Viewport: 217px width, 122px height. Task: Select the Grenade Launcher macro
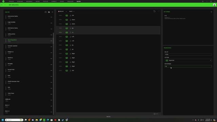point(28,47)
